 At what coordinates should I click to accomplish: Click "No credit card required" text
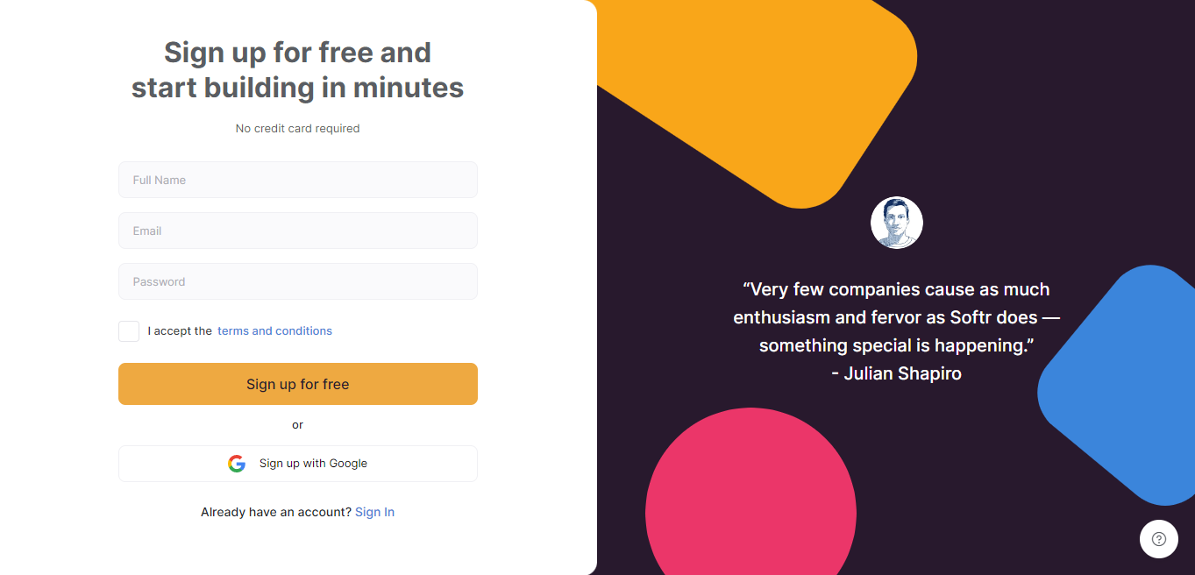(x=298, y=128)
